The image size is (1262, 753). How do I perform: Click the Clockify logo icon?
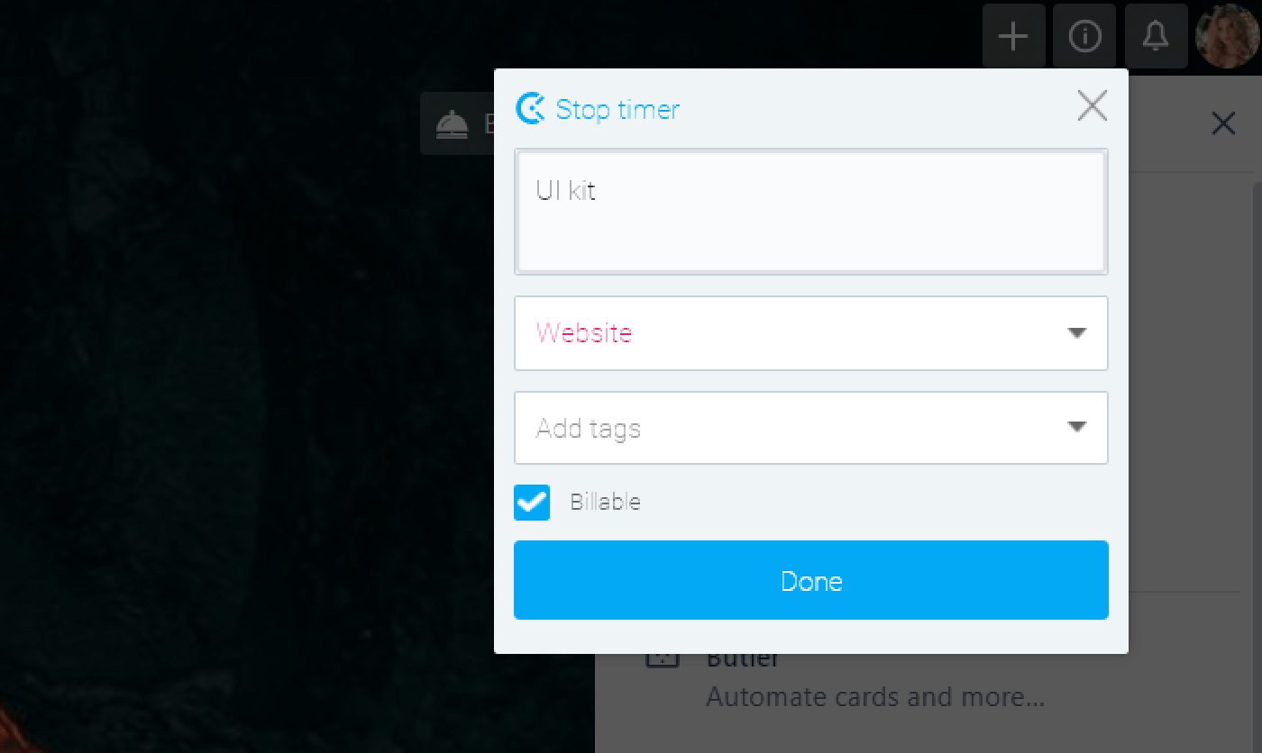pos(530,109)
